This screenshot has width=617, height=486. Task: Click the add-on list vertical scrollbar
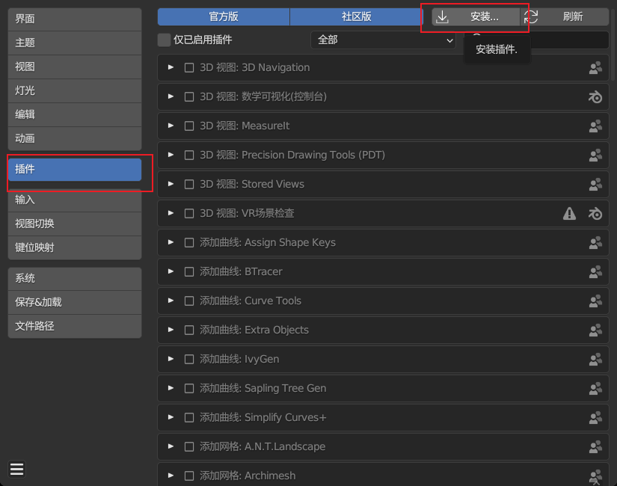613,43
